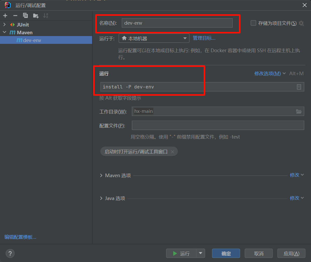Image resolution: width=311 pixels, height=262 pixels.
Task: Open the 本地机器 run target dropdown
Action: click(x=154, y=38)
